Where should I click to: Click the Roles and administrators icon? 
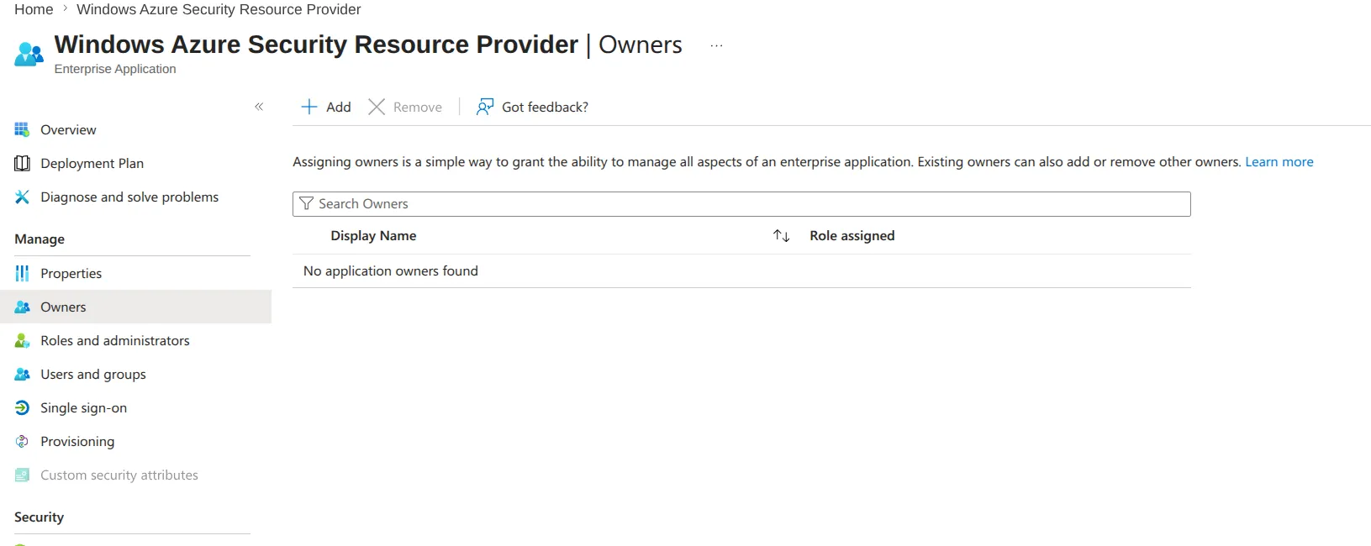[22, 340]
